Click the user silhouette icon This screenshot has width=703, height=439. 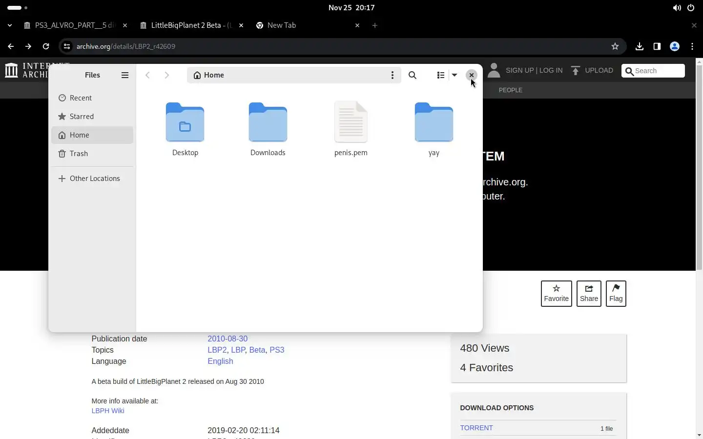coord(494,70)
